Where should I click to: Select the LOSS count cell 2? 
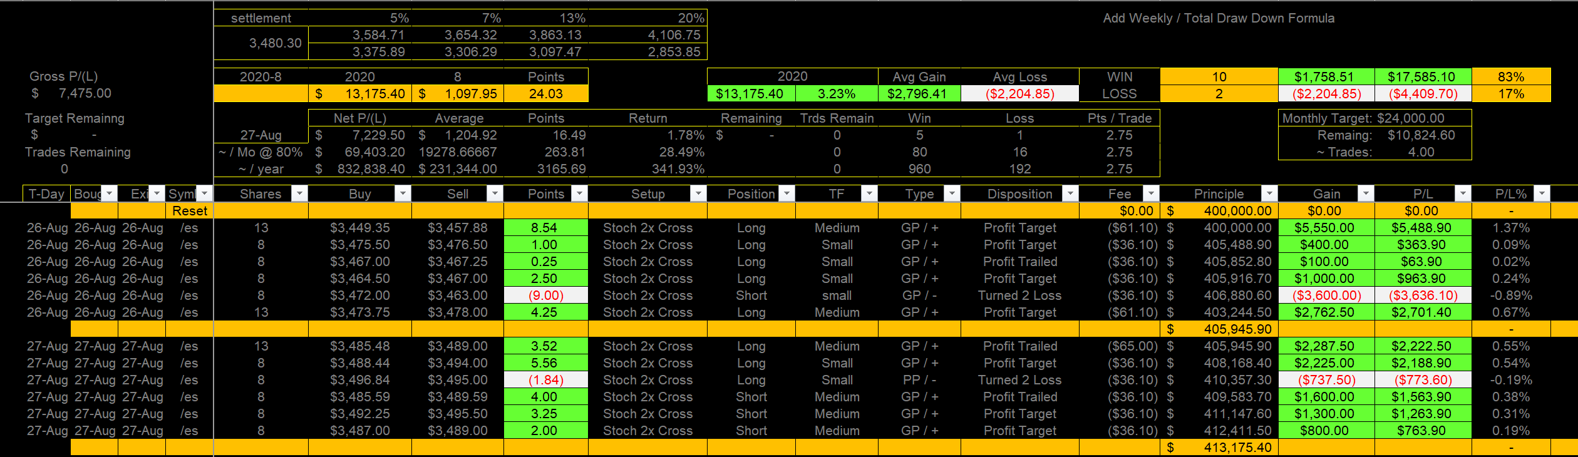pyautogui.click(x=1219, y=94)
